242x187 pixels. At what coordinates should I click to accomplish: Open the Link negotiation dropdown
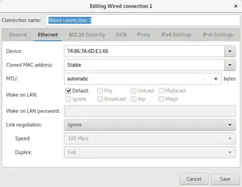click(150, 125)
